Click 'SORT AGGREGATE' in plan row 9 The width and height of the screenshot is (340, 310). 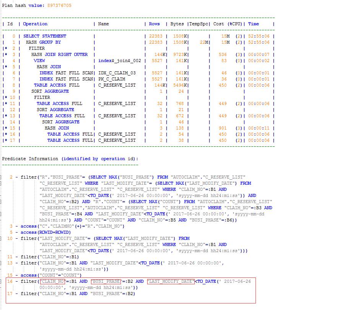(50, 91)
